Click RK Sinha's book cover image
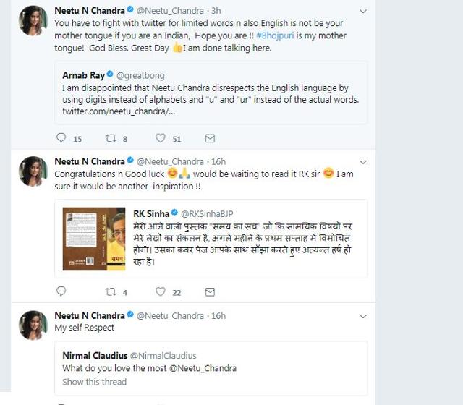 [94, 239]
